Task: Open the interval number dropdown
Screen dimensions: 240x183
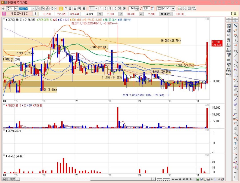Action: pyautogui.click(x=96, y=8)
